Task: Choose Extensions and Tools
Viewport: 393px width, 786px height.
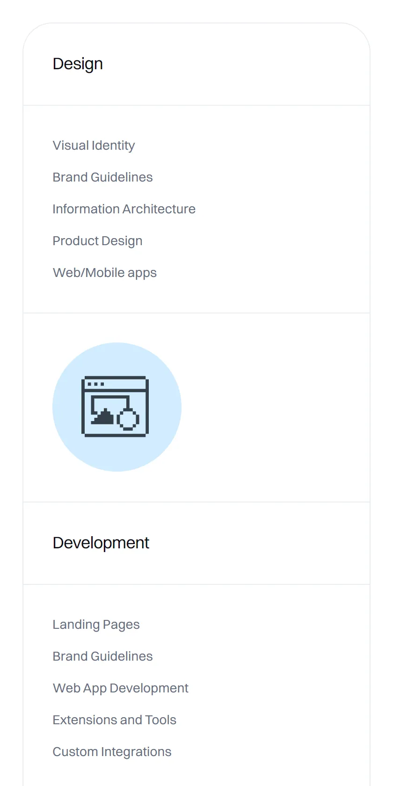Action: pyautogui.click(x=114, y=720)
